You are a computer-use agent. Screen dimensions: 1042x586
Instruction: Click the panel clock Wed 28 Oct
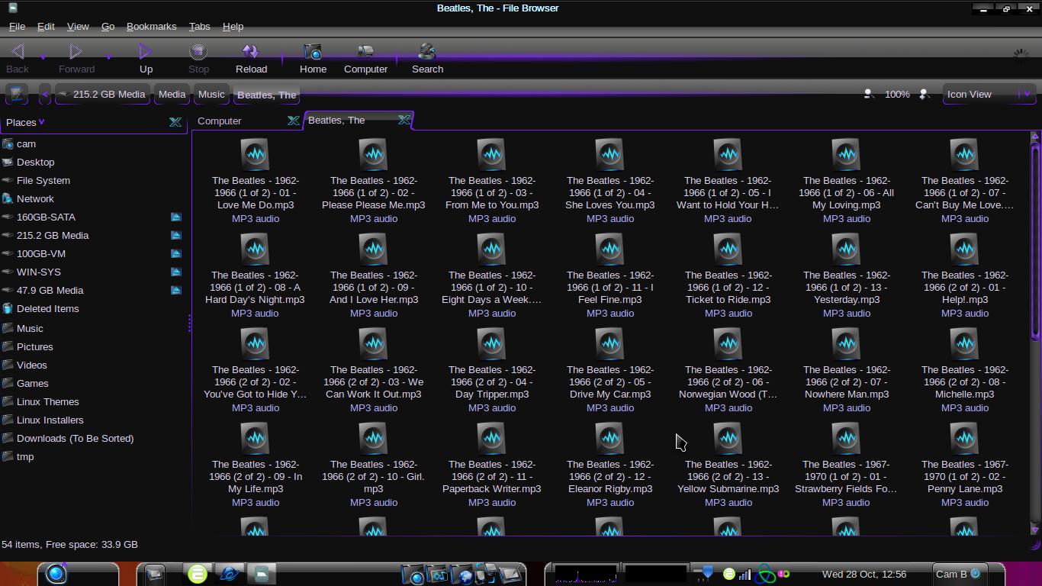864,574
